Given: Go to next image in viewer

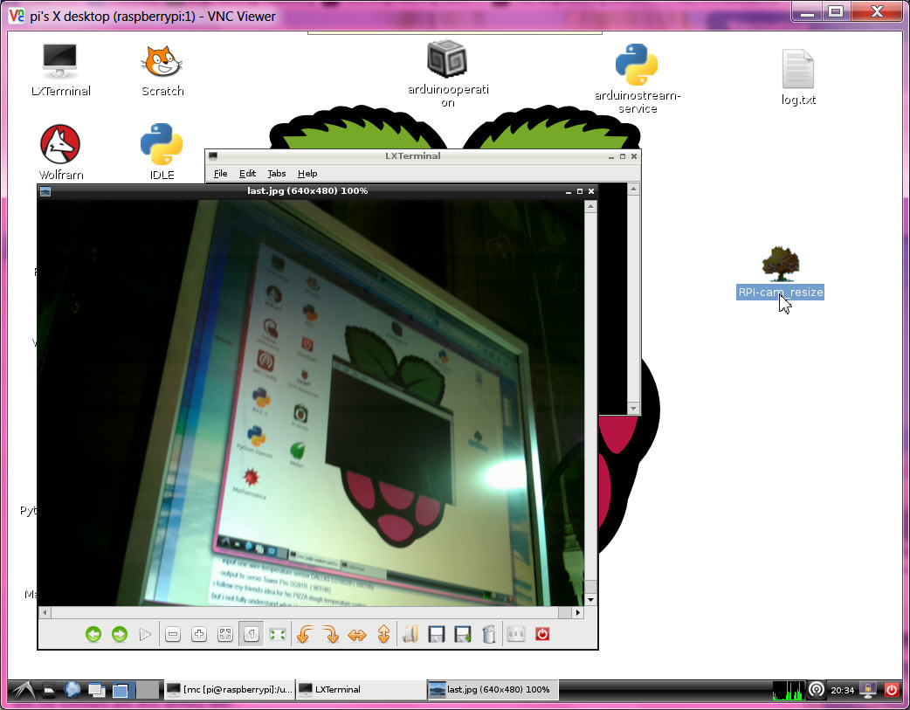Looking at the screenshot, I should click(x=120, y=635).
